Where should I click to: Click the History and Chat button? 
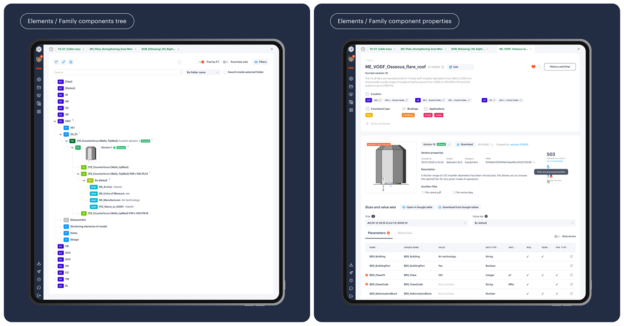point(560,67)
